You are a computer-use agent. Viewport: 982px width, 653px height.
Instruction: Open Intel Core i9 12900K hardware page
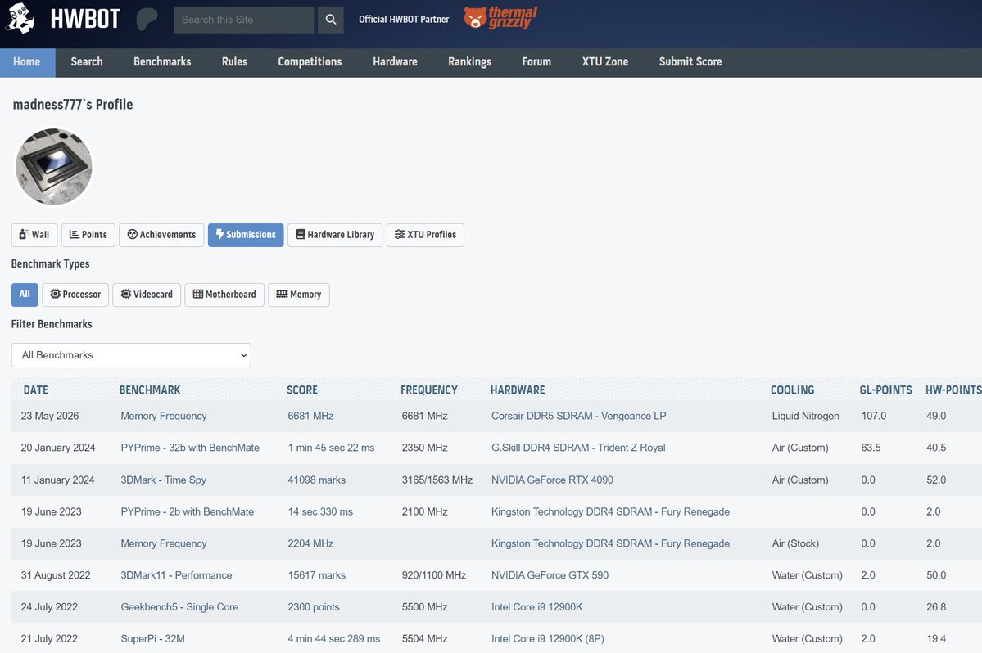(x=536, y=607)
